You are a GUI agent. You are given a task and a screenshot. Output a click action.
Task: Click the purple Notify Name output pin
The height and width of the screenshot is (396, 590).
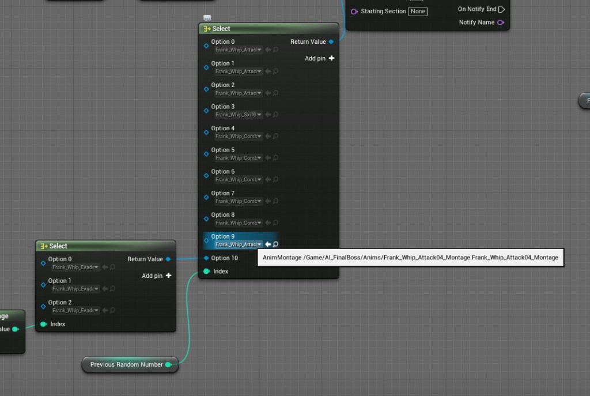pos(500,22)
